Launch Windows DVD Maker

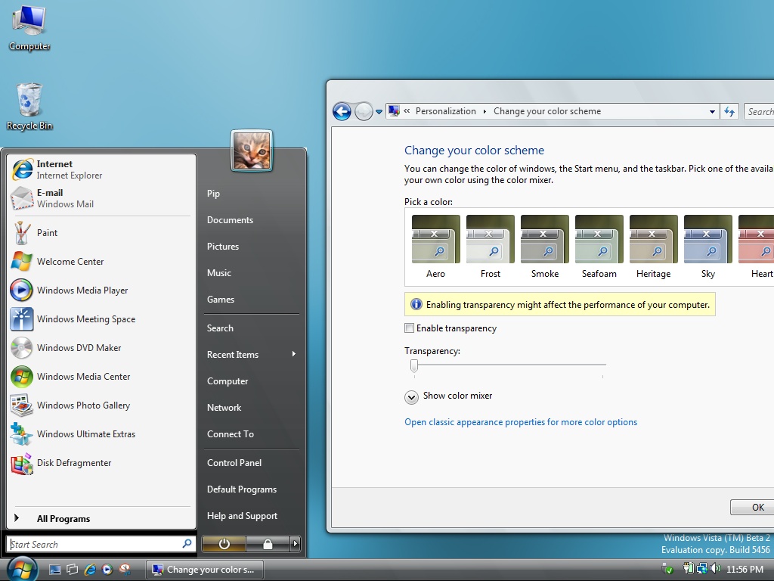pyautogui.click(x=101, y=347)
